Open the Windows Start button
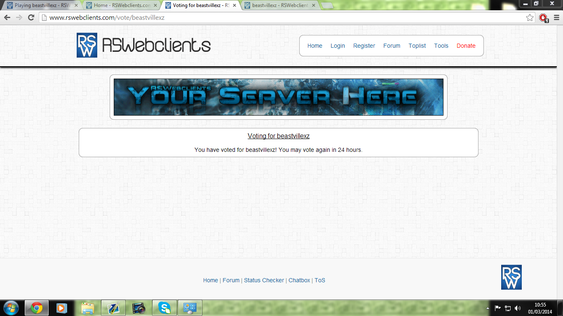Screen dimensions: 563x316 coord(11,308)
